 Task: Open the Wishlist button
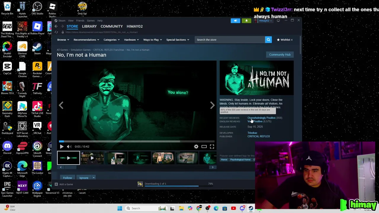[285, 40]
